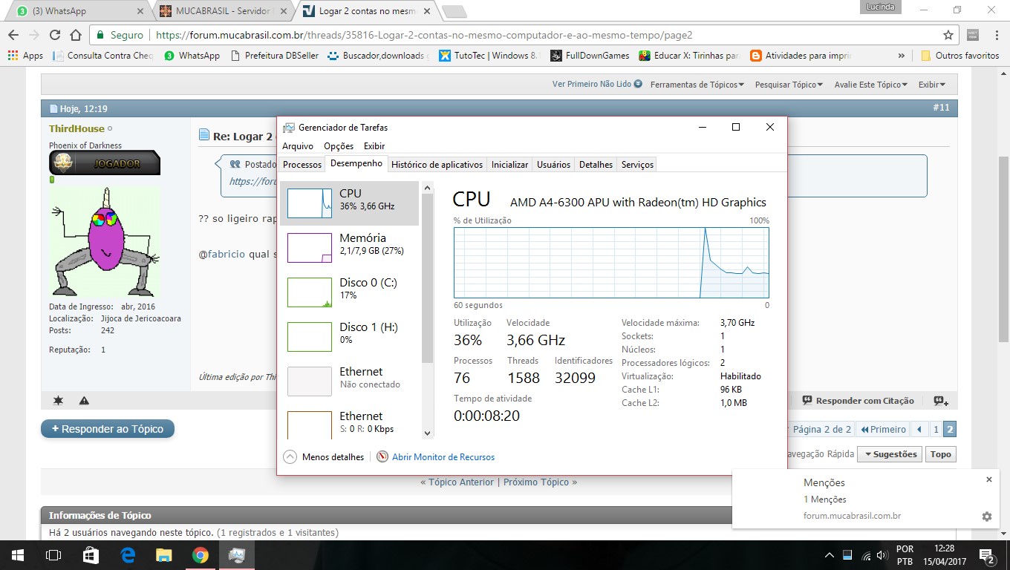Viewport: 1010px width, 570px height.
Task: Dismiss the Menções notification
Action: [989, 480]
